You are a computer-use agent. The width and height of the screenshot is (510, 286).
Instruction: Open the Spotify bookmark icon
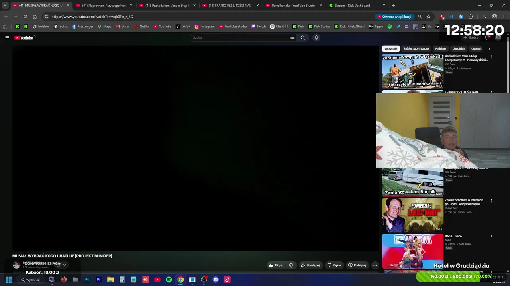tap(390, 27)
